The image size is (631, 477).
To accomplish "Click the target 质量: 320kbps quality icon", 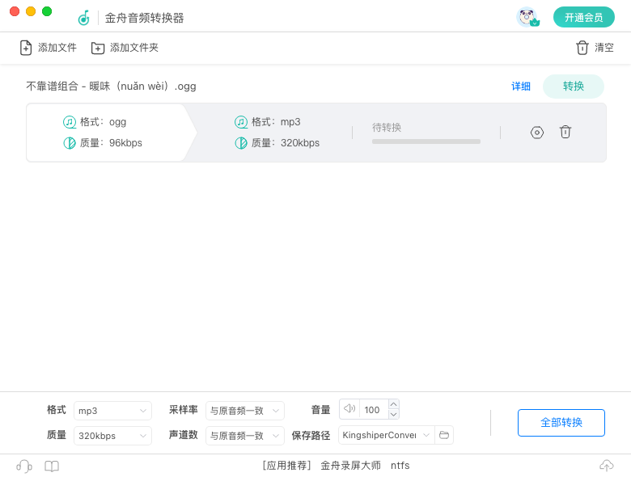I will click(241, 143).
